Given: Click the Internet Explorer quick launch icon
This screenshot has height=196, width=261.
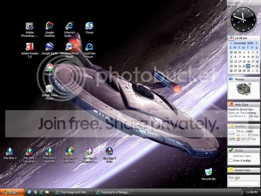Looking at the screenshot, I should coord(41,192).
